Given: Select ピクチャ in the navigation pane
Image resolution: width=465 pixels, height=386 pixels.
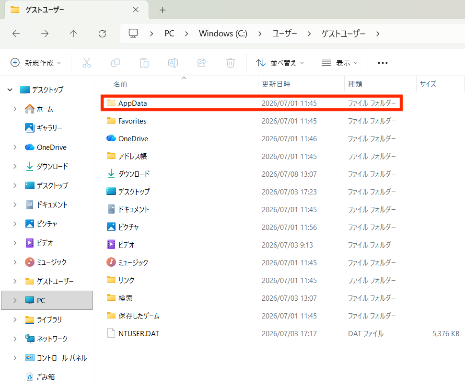Looking at the screenshot, I should point(47,224).
